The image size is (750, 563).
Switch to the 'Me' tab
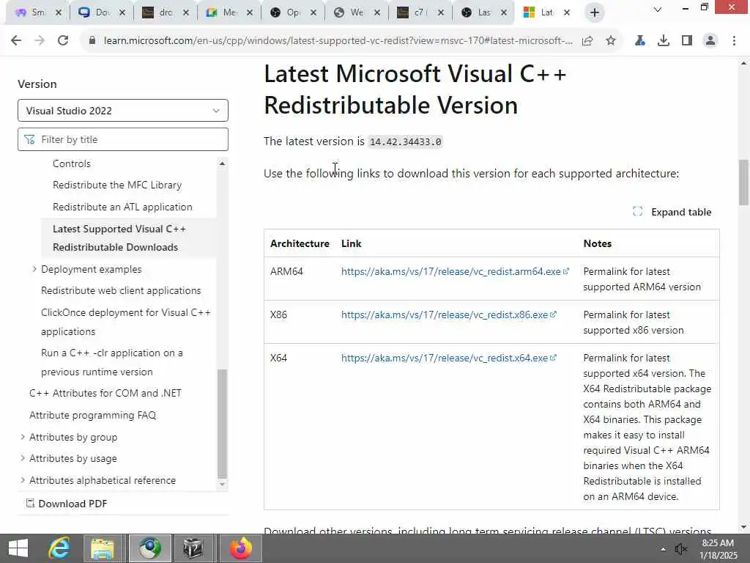click(x=229, y=12)
